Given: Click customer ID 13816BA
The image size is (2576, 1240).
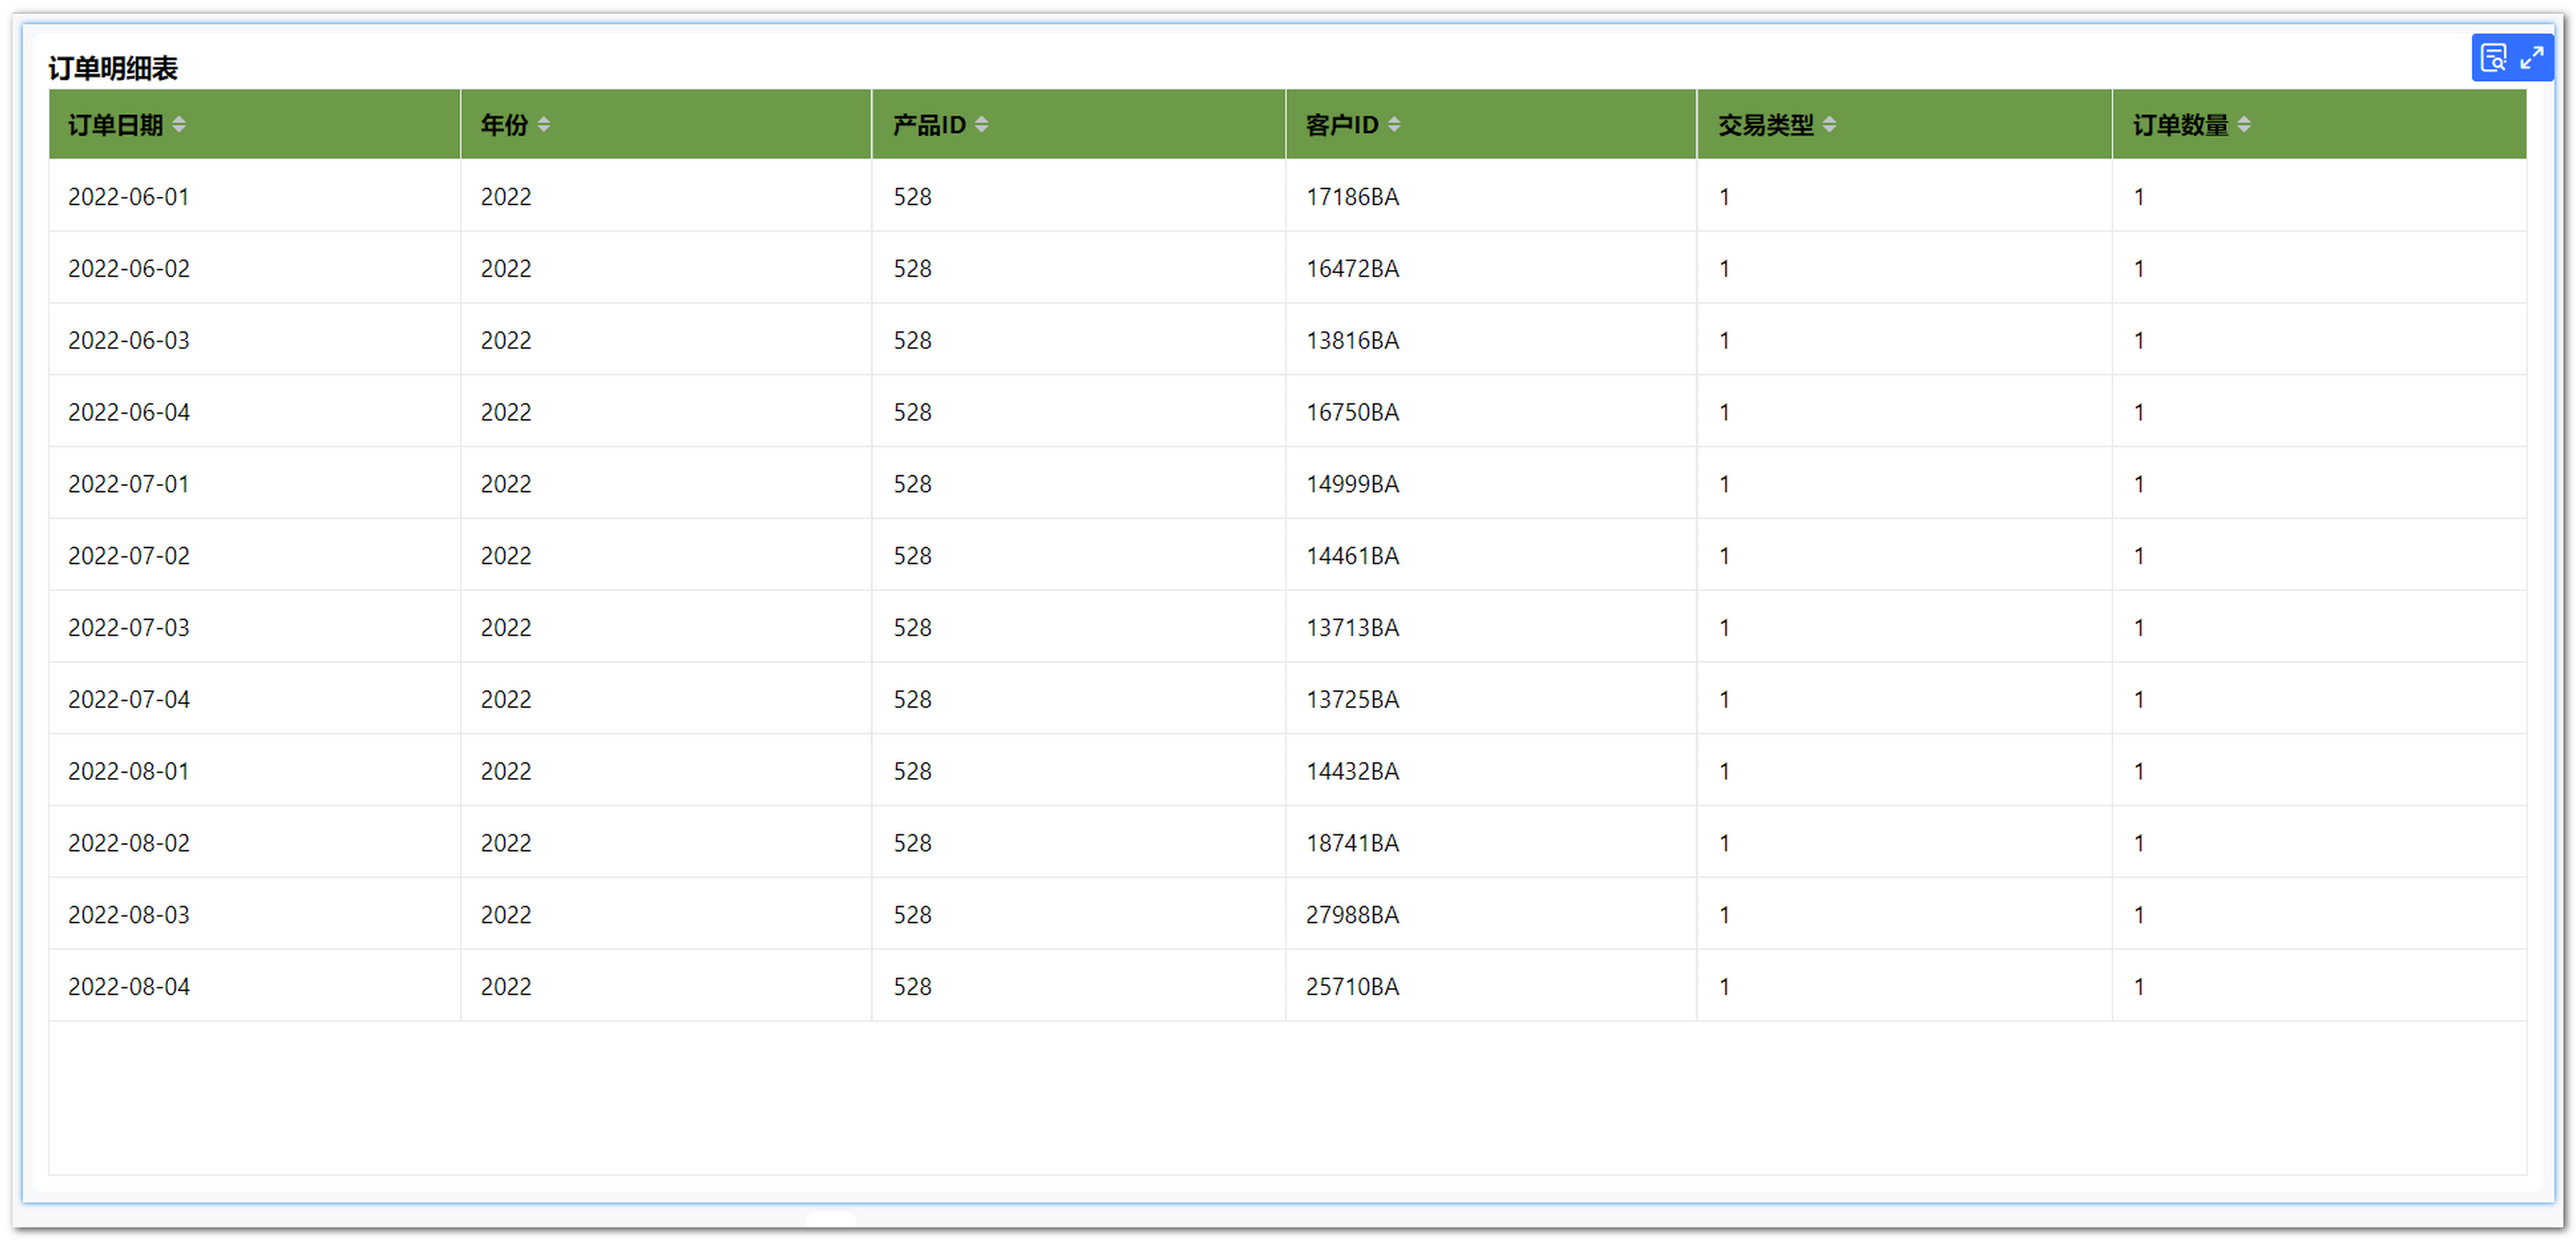Looking at the screenshot, I should [1352, 341].
